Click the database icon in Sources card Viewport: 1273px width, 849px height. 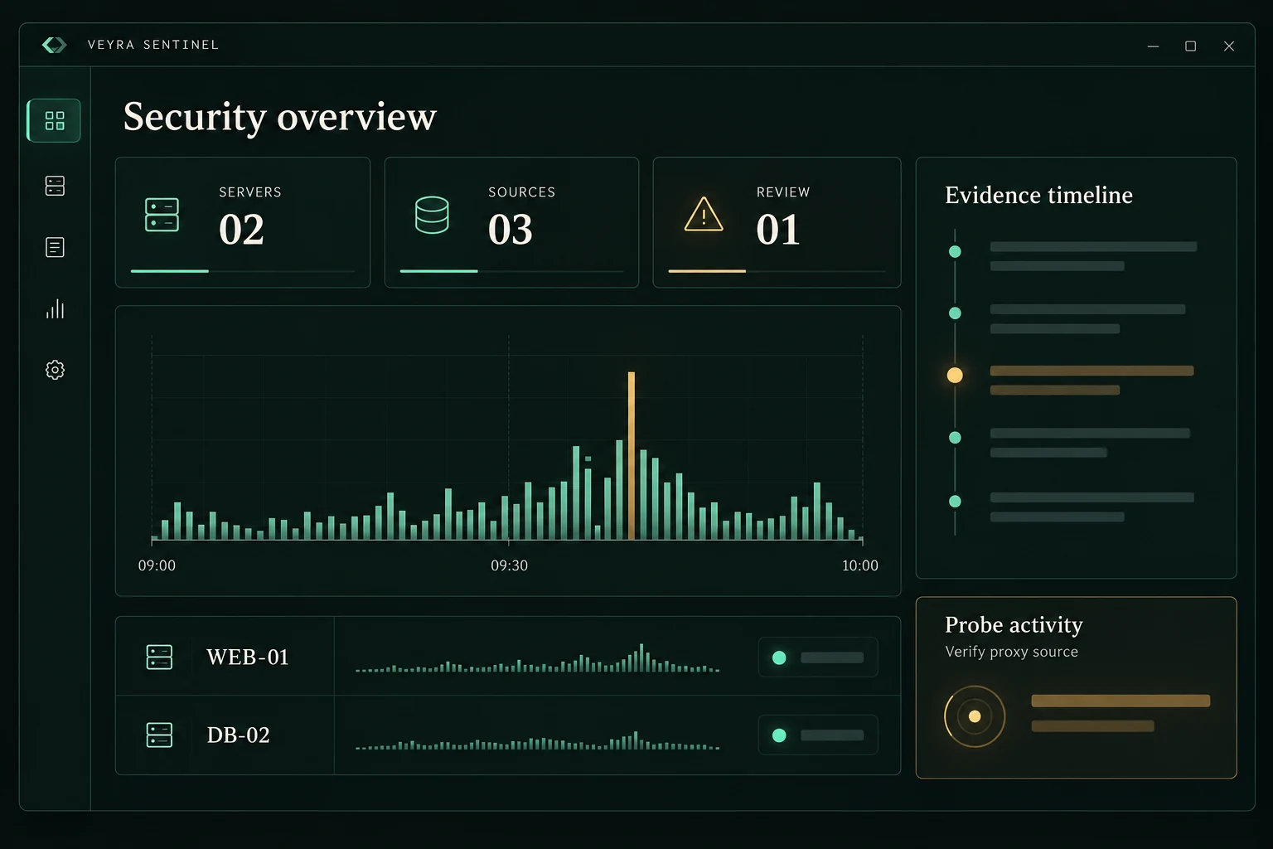click(x=432, y=215)
